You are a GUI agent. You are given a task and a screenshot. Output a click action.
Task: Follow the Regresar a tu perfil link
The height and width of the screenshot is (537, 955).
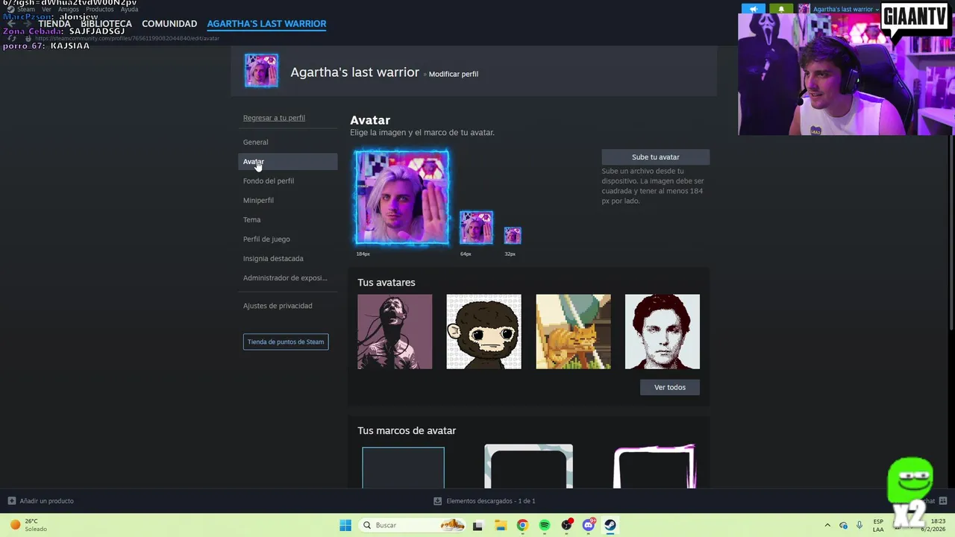pyautogui.click(x=274, y=118)
